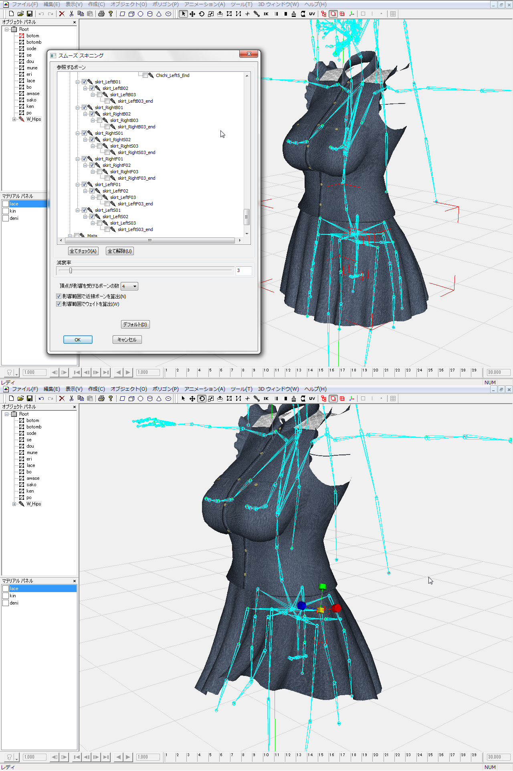Open the アニメーション(A) menu in the lower window
The height and width of the screenshot is (771, 513).
[x=204, y=389]
